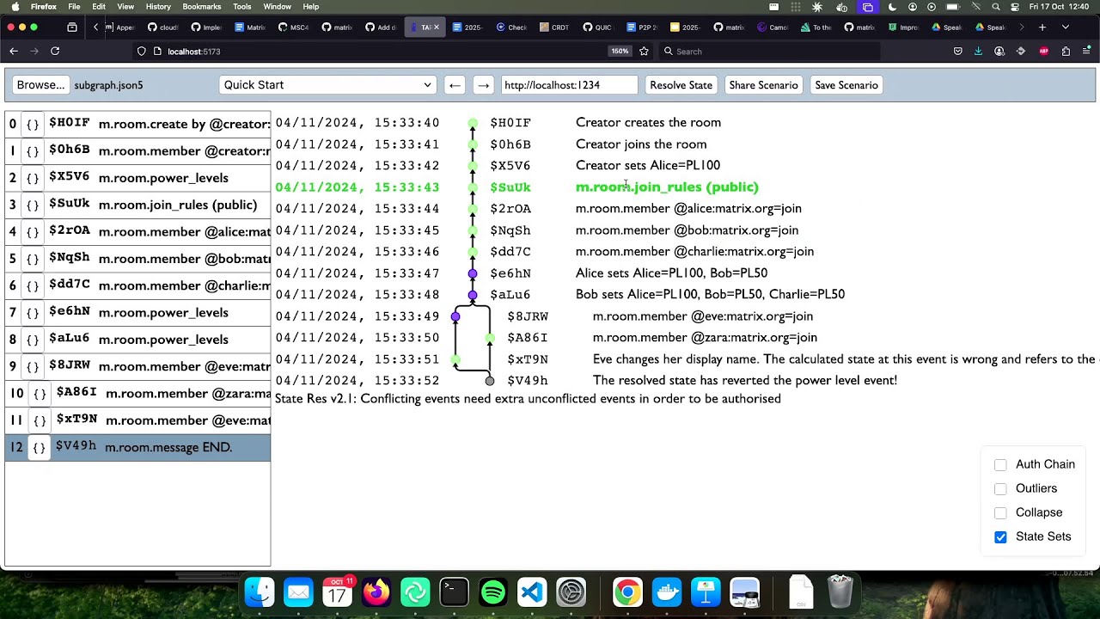The width and height of the screenshot is (1100, 619).
Task: Open the Bookmarks menu
Action: pyautogui.click(x=202, y=7)
